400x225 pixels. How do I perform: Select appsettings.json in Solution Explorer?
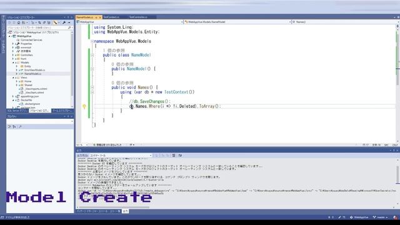pos(29,96)
